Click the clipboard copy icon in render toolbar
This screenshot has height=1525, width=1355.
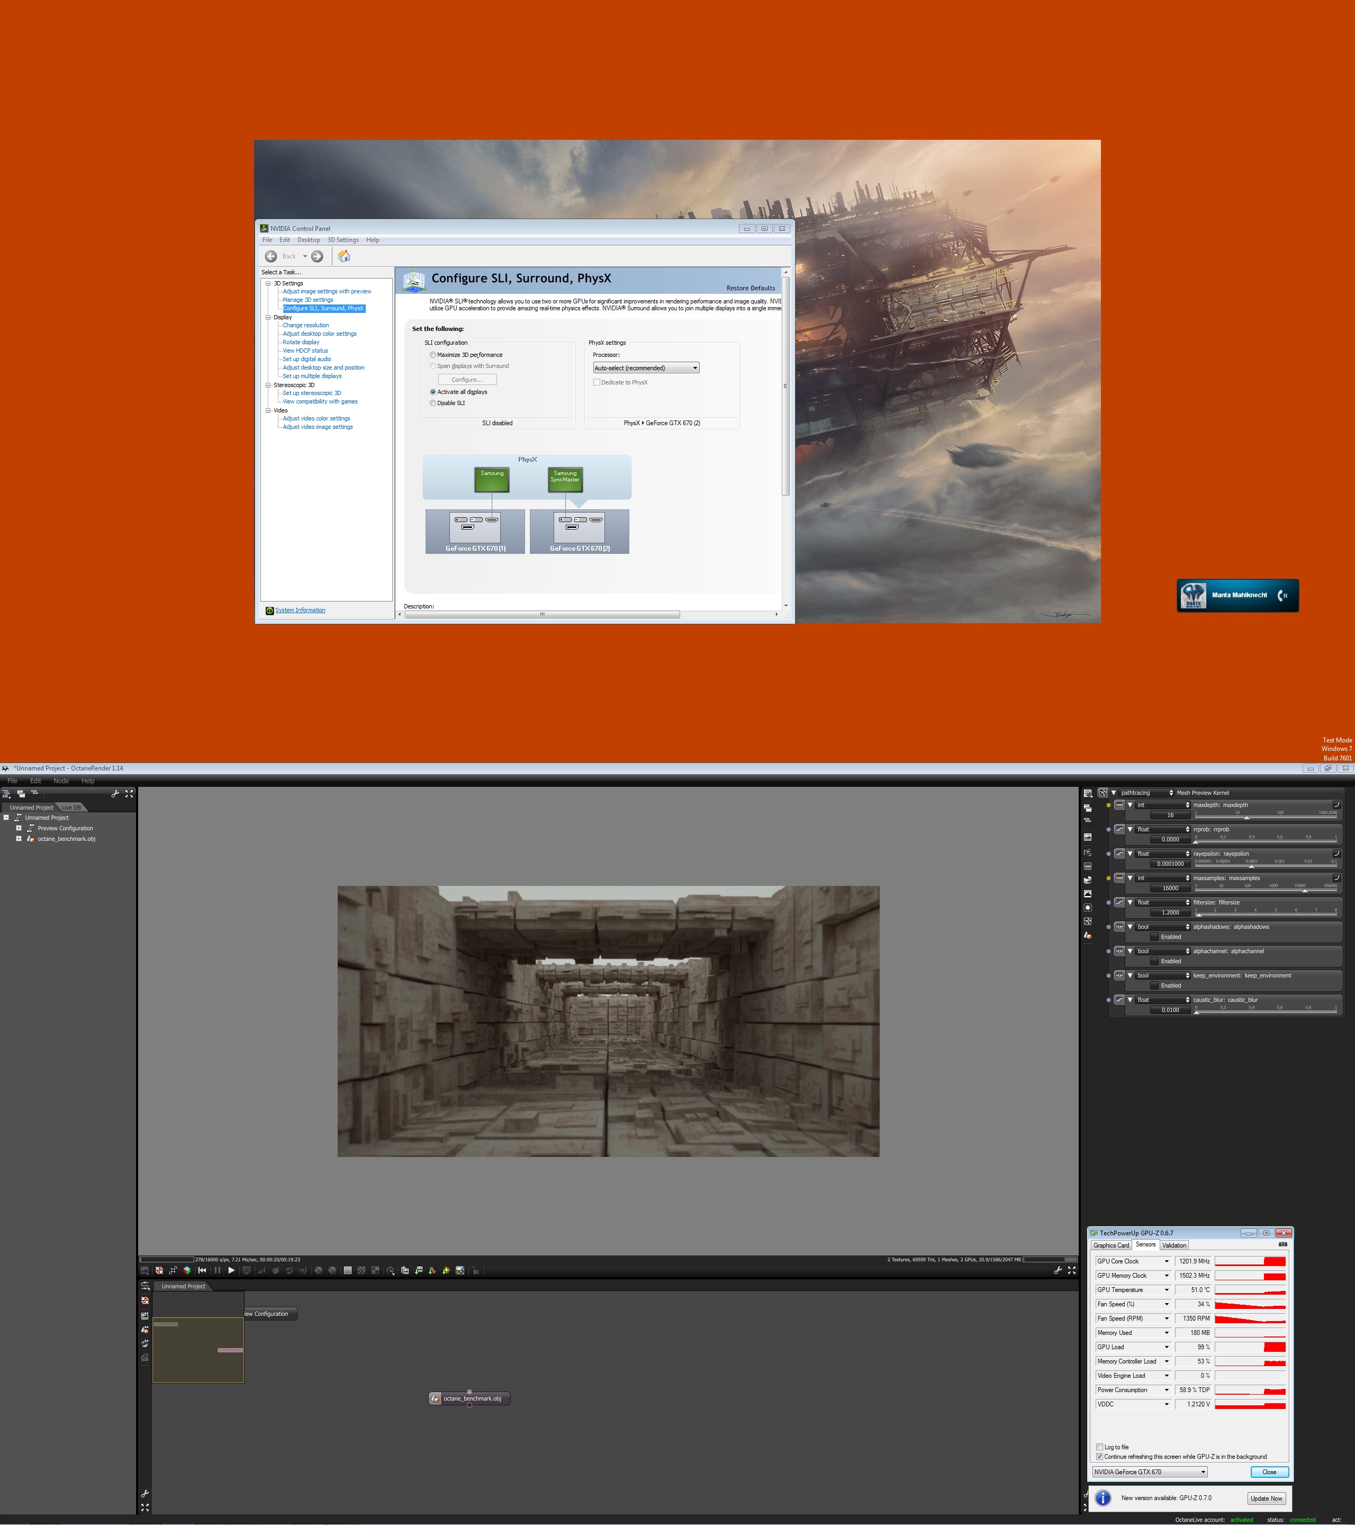405,1271
